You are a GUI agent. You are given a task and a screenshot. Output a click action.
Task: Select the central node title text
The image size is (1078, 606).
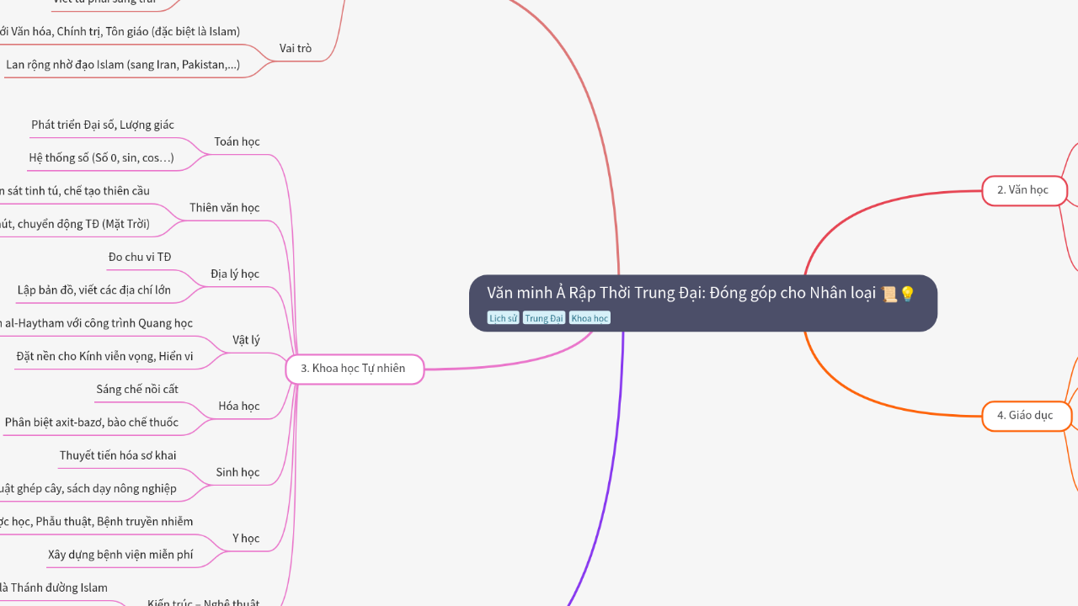click(x=680, y=293)
